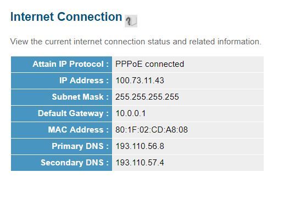Open the help icon beside Internet Connection
Image resolution: width=289 pixels, height=201 pixels.
click(x=131, y=21)
